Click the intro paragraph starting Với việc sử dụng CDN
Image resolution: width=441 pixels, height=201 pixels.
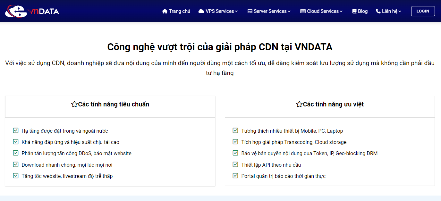pos(220,68)
